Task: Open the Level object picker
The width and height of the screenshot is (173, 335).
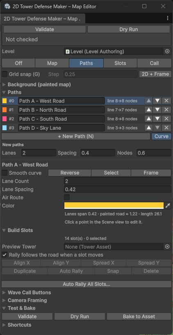Action: tap(167, 52)
